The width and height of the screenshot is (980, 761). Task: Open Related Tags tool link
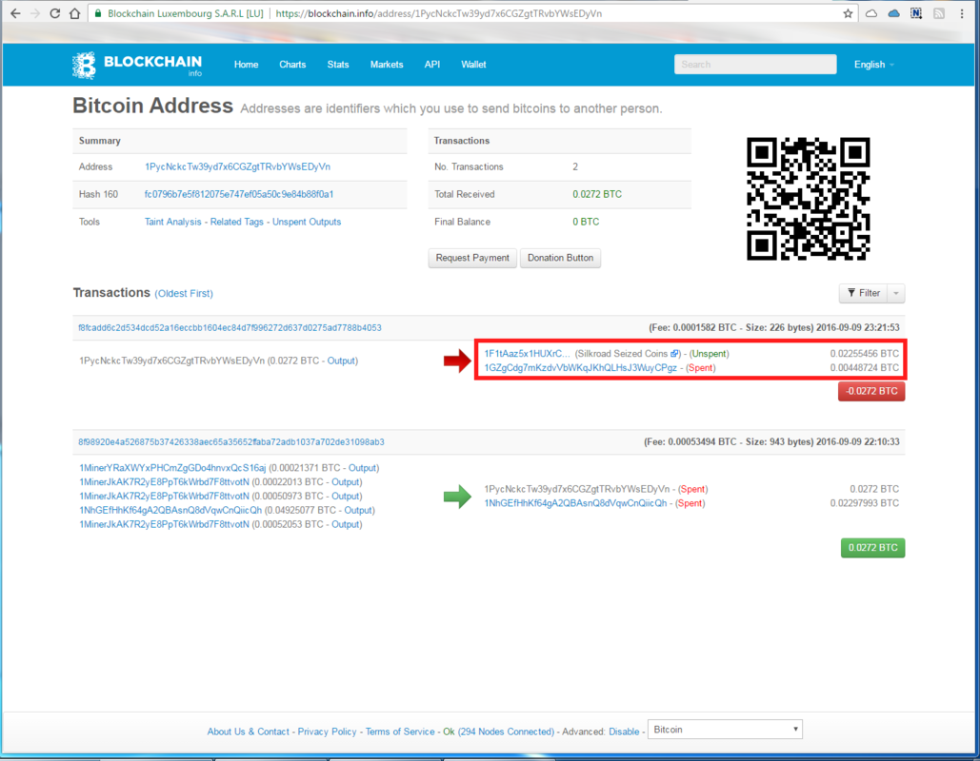point(237,222)
